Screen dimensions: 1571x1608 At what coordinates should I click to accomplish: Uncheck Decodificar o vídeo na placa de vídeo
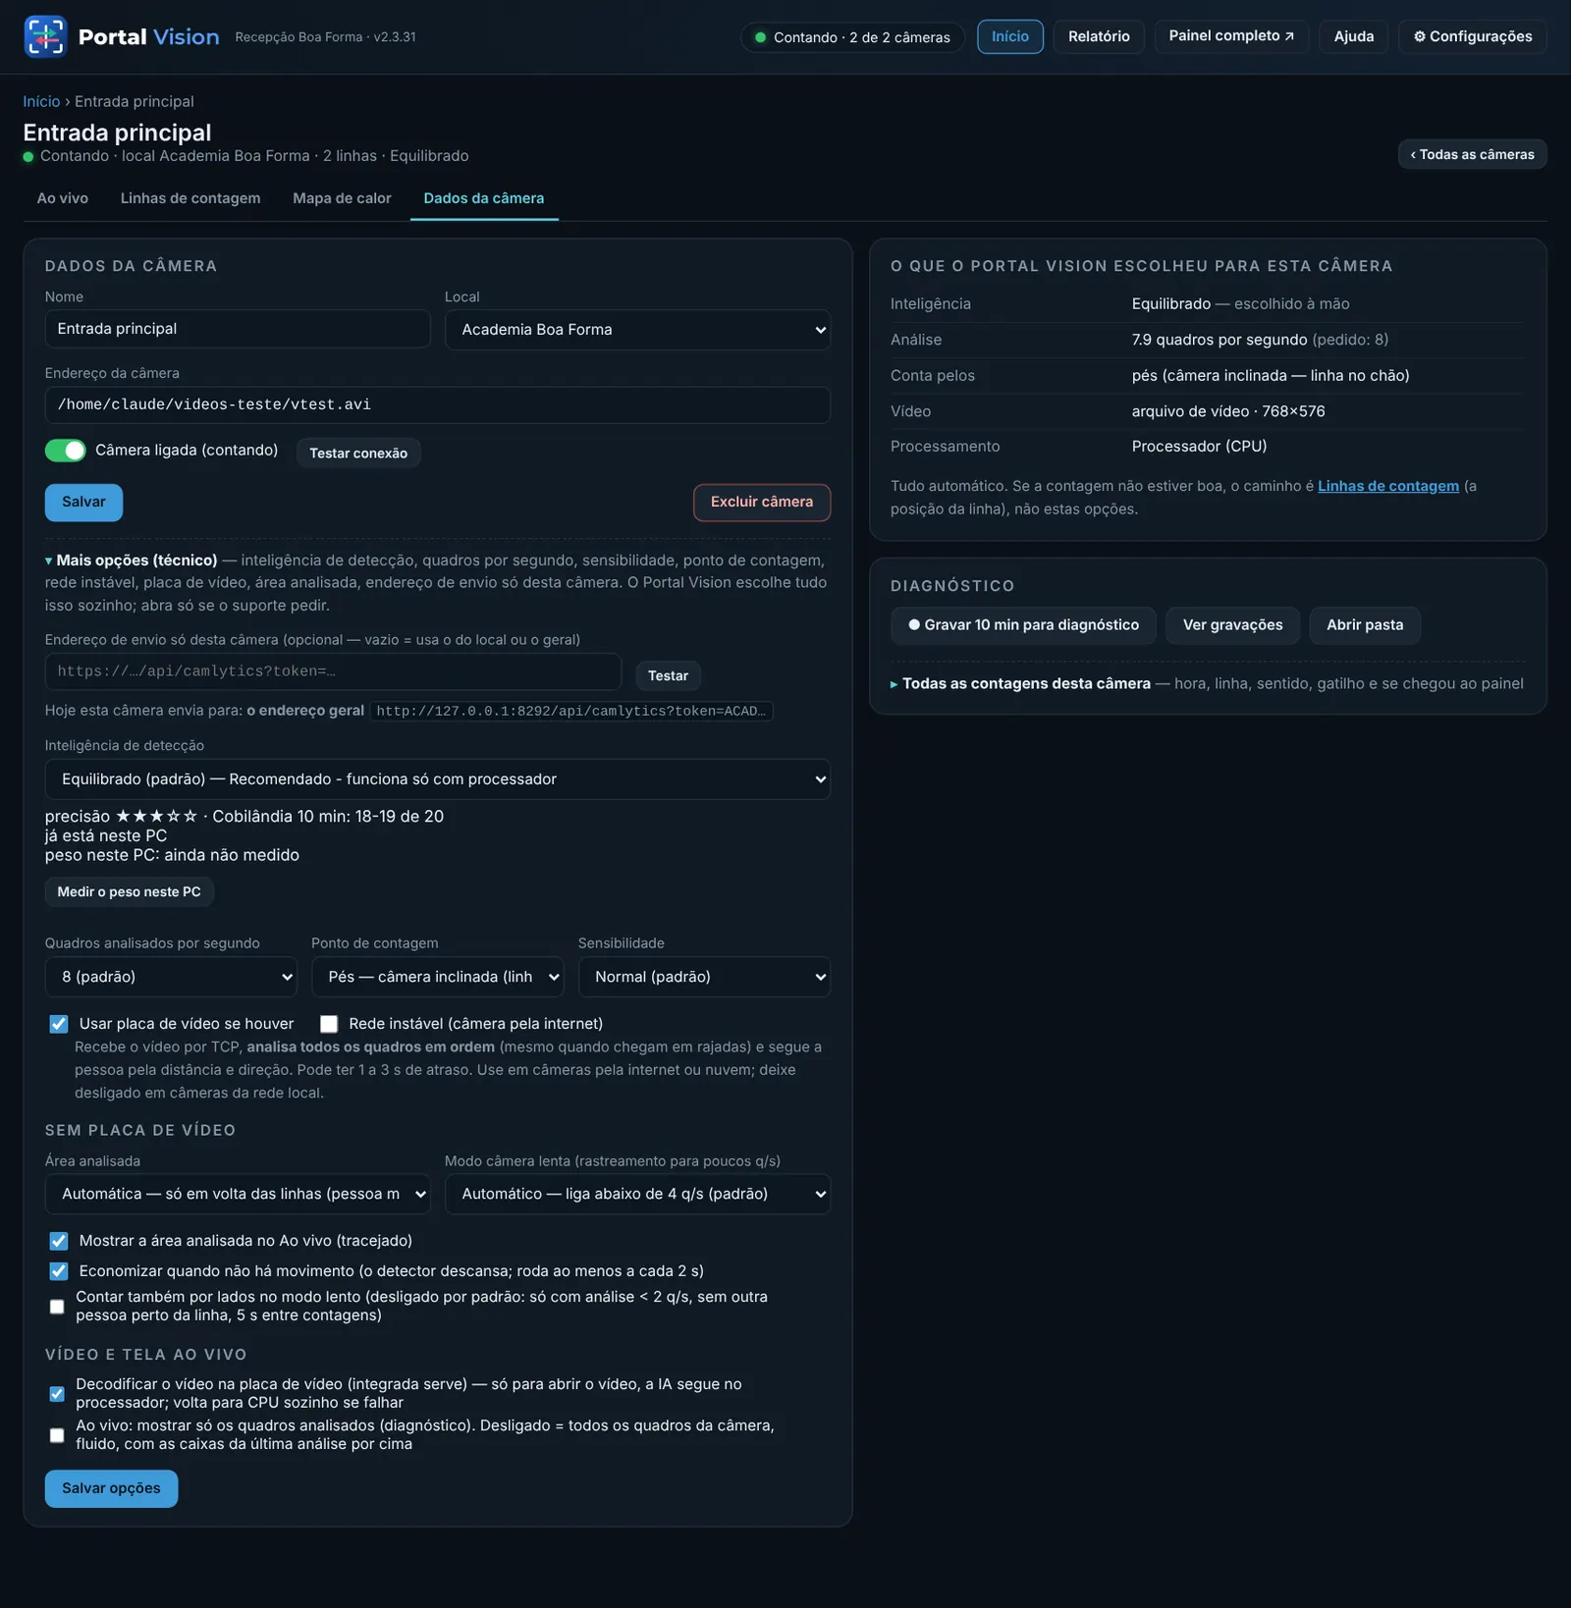tap(57, 1394)
